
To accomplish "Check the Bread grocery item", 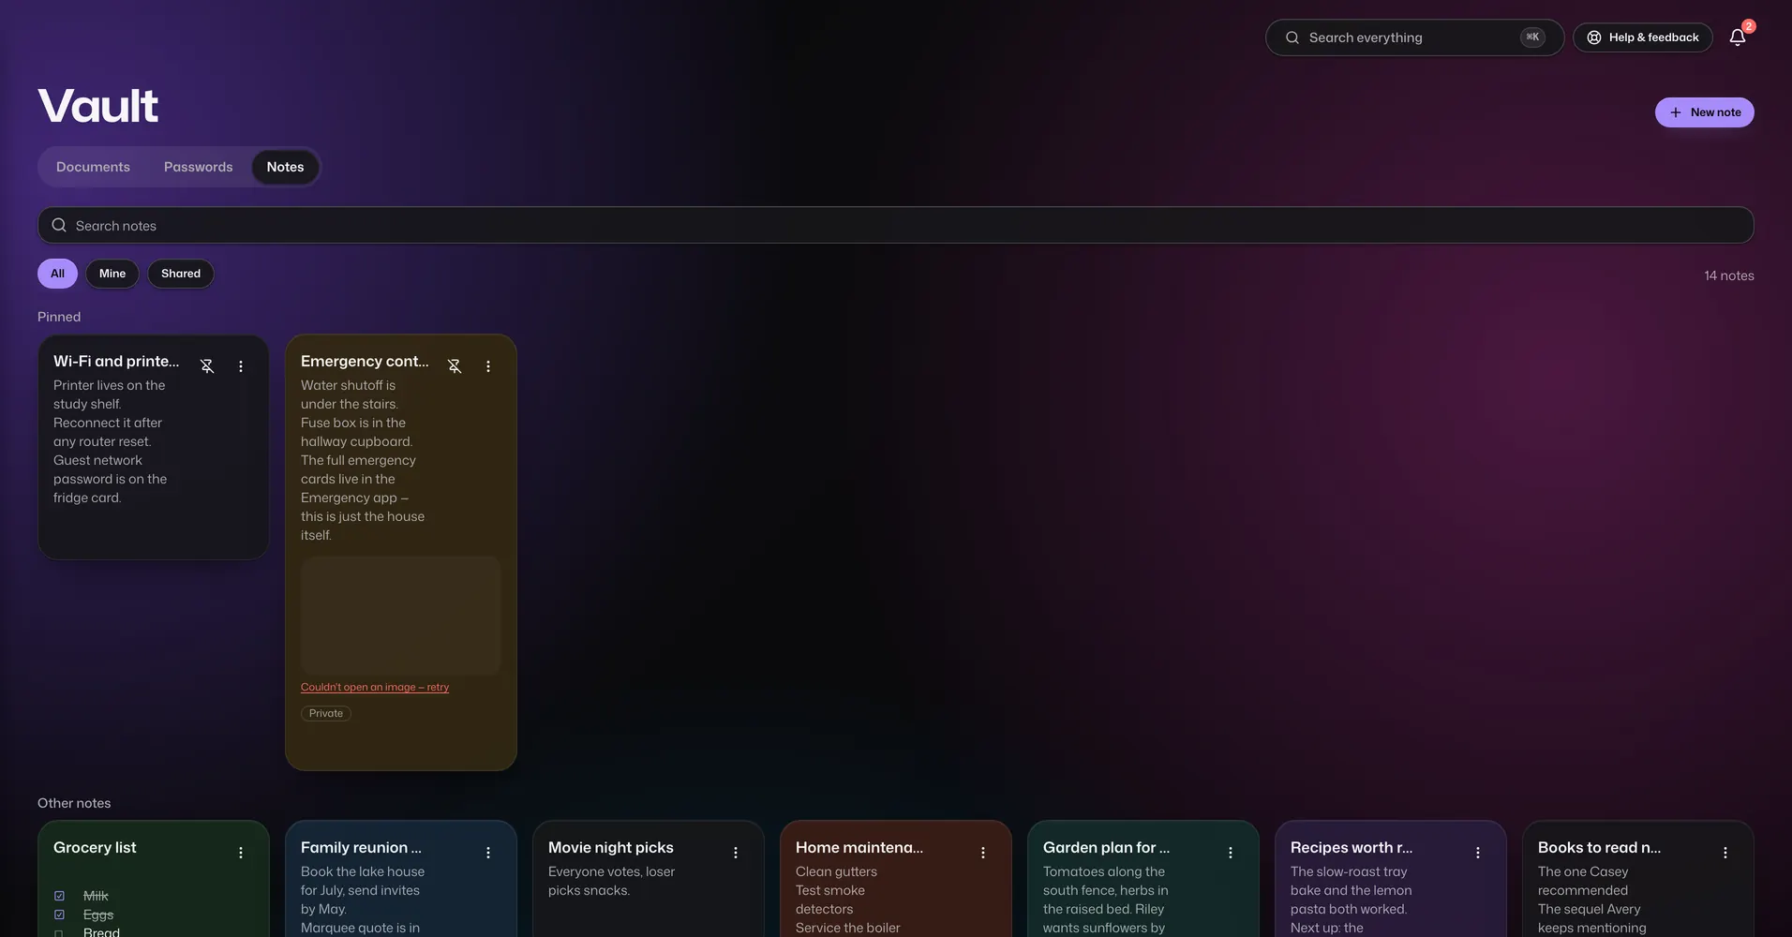I will point(59,932).
